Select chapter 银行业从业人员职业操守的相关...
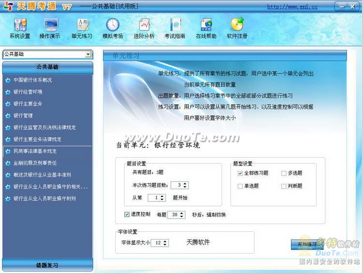The image size is (363, 274). coord(50,187)
